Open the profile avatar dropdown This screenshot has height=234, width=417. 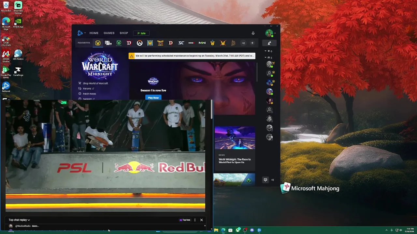(270, 33)
